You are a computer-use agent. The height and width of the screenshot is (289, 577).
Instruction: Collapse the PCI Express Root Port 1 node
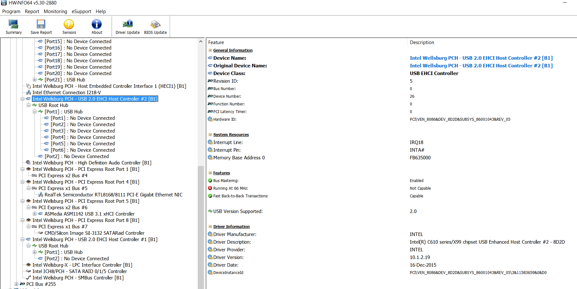[x=23, y=169]
